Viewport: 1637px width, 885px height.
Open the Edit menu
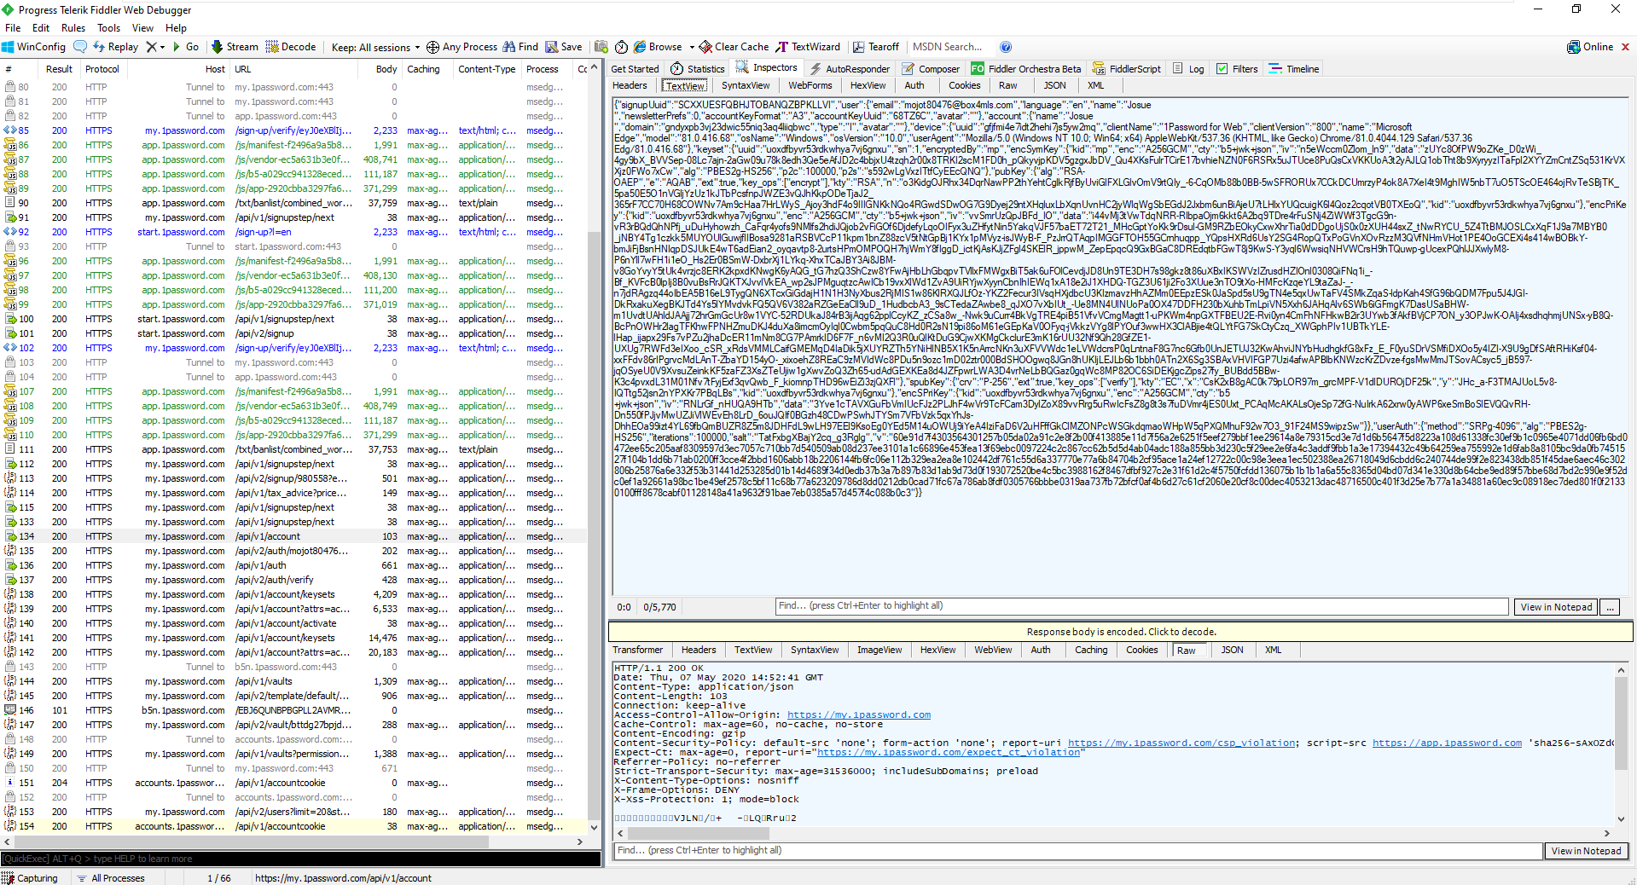pyautogui.click(x=41, y=28)
